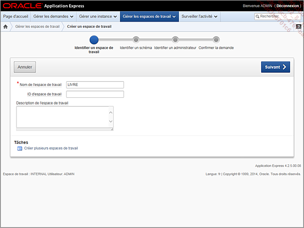This screenshot has width=304, height=228.
Task: Expand the Gérer les espaces de travail menu arrow
Action: pyautogui.click(x=174, y=16)
